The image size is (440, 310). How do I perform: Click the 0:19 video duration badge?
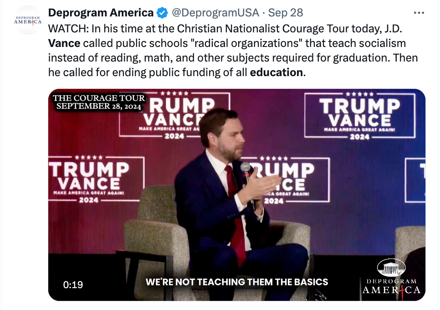pos(73,284)
